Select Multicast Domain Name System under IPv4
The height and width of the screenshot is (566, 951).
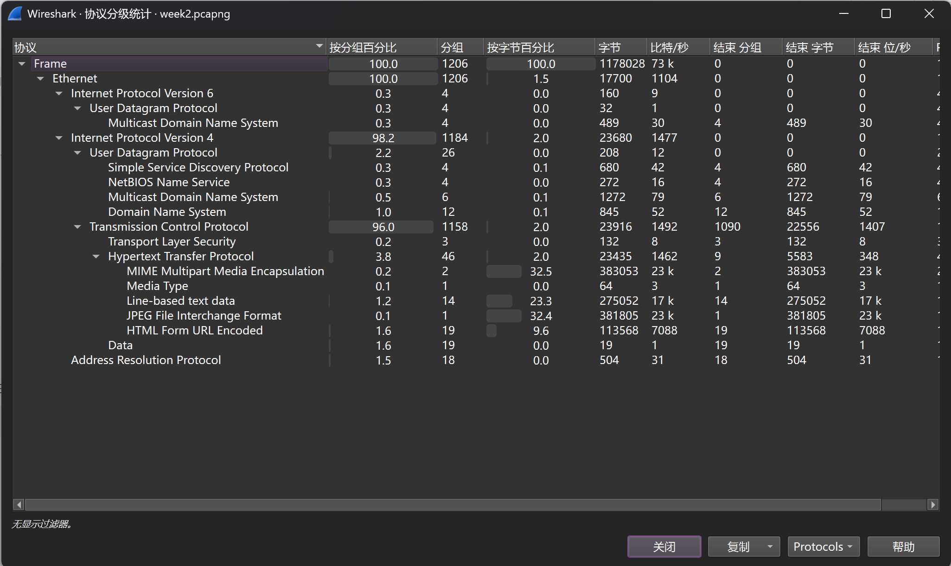point(476,197)
